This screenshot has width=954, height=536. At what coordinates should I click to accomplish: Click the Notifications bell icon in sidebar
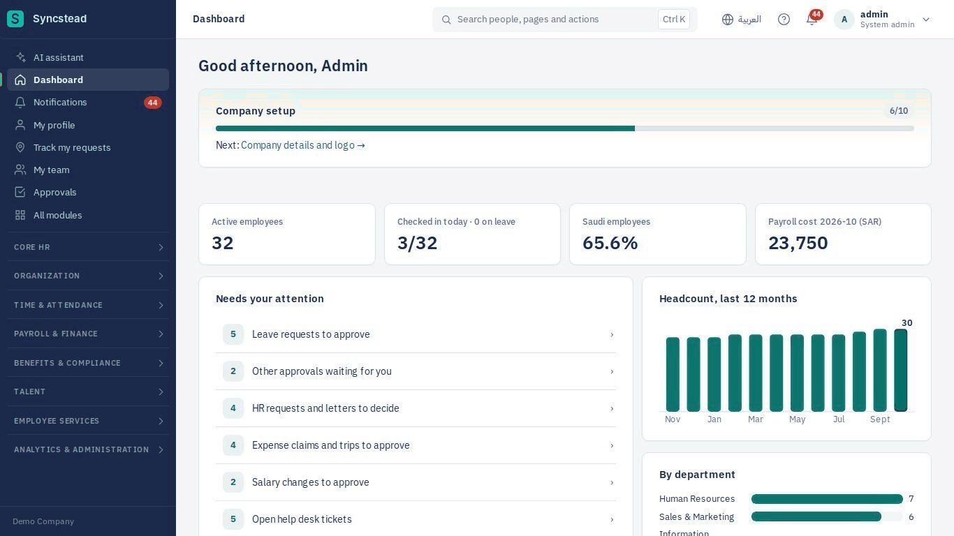[x=20, y=102]
